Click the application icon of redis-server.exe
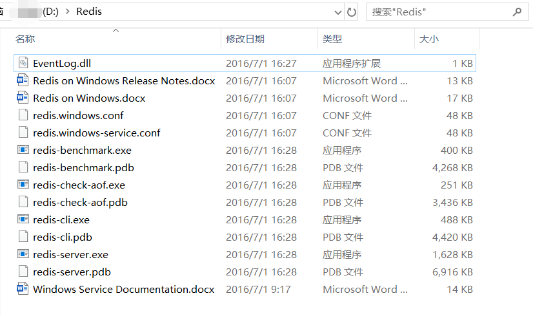This screenshot has height=316, width=533. pyautogui.click(x=23, y=254)
